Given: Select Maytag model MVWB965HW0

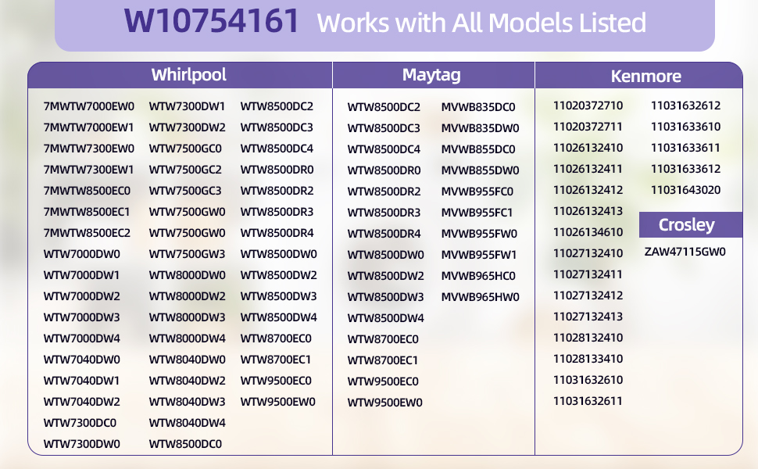Looking at the screenshot, I should [x=480, y=297].
